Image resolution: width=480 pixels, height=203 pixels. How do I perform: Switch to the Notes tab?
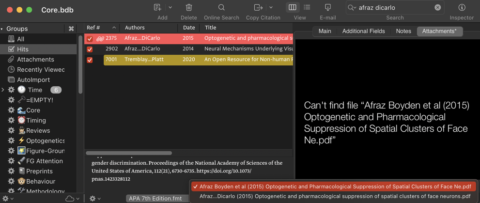403,31
